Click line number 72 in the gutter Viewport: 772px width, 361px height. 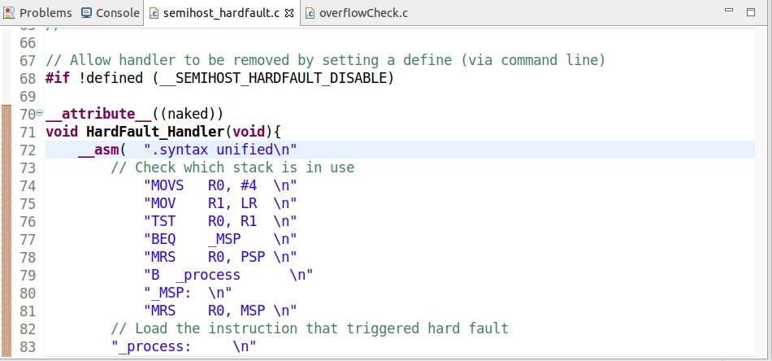click(28, 150)
